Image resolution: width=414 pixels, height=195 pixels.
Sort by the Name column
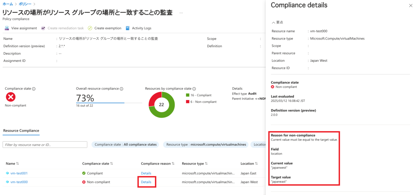click(x=12, y=164)
